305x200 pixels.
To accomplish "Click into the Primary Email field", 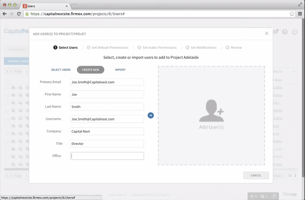I will (x=107, y=82).
